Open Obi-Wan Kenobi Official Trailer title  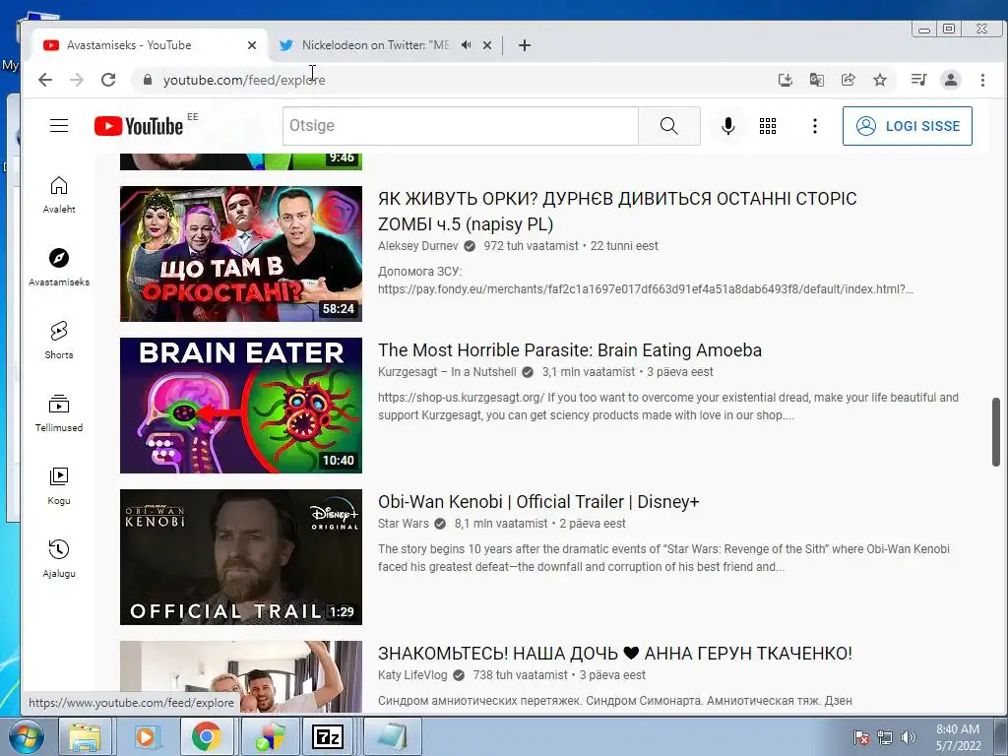pyautogui.click(x=538, y=502)
